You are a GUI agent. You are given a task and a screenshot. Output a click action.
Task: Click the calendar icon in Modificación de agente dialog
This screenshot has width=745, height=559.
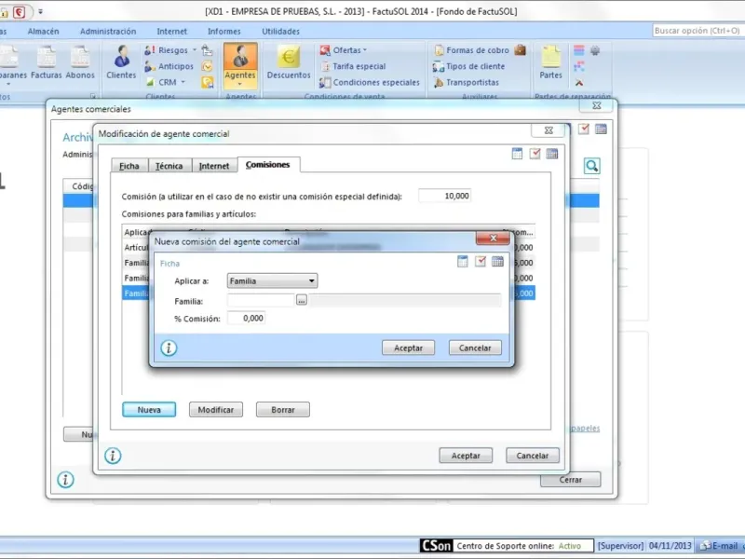[551, 154]
